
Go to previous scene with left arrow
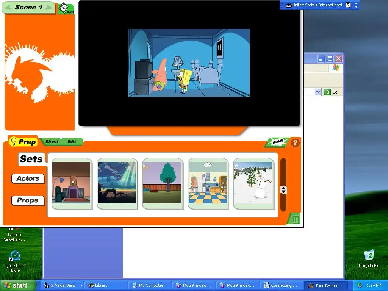point(8,8)
